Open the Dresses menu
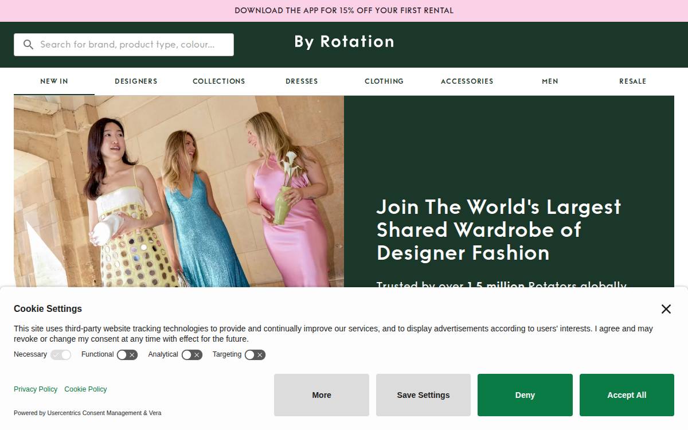 pyautogui.click(x=302, y=81)
